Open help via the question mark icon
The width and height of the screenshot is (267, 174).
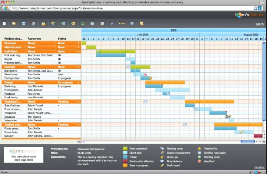click(132, 23)
